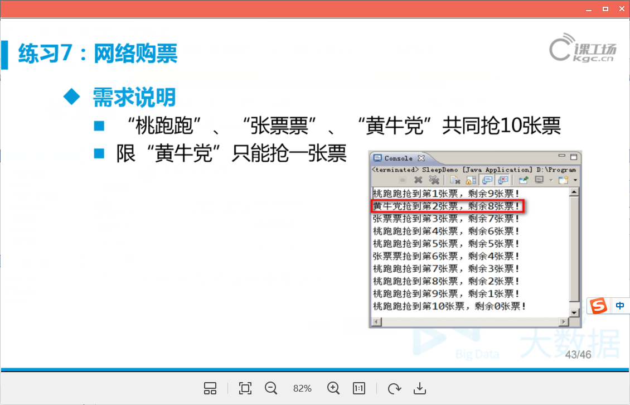Viewport: 630px width, 405px height.
Task: Click the console scrollbar up arrow
Action: pos(574,192)
